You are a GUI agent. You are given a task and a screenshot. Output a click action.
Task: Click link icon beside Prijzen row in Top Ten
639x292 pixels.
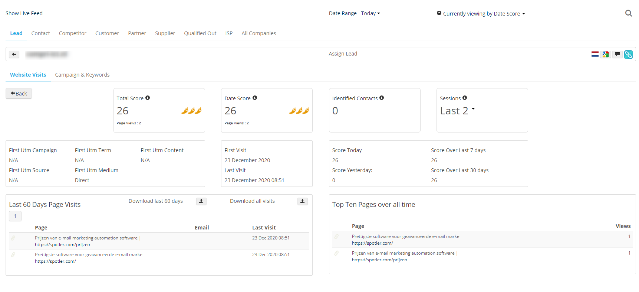pyautogui.click(x=336, y=253)
